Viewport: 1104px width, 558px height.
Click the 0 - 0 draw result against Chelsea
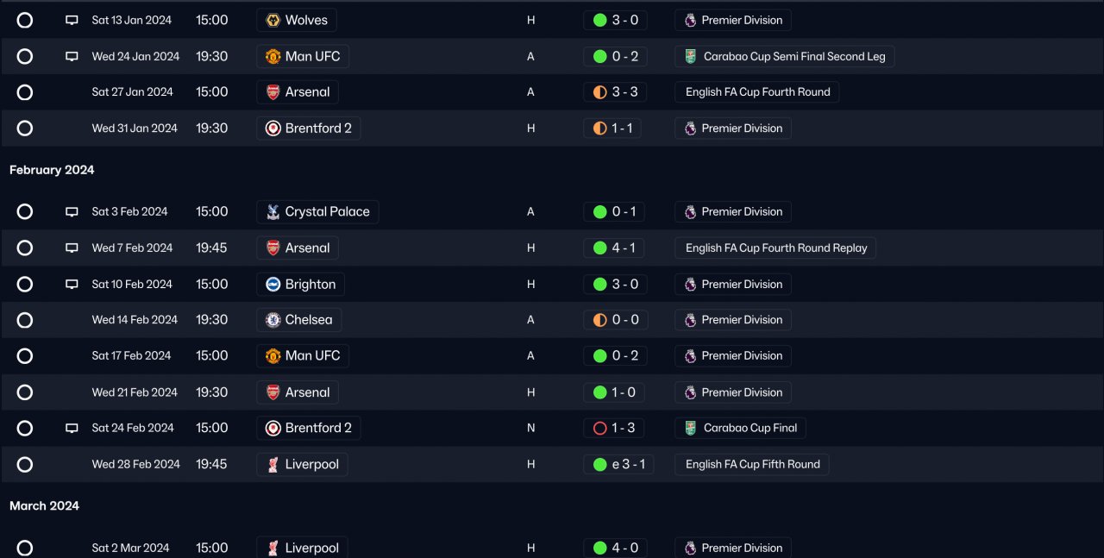[x=615, y=320]
